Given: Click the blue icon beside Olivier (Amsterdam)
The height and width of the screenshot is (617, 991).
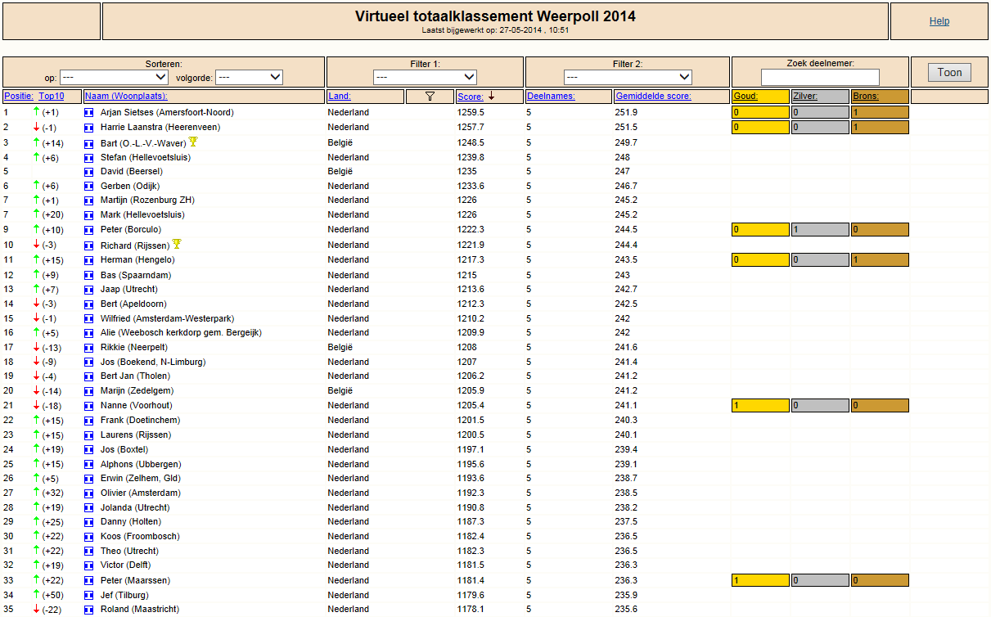Looking at the screenshot, I should pyautogui.click(x=89, y=493).
